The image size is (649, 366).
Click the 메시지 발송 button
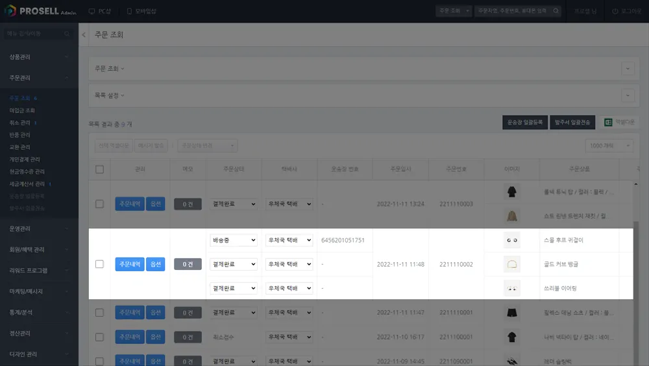(151, 146)
